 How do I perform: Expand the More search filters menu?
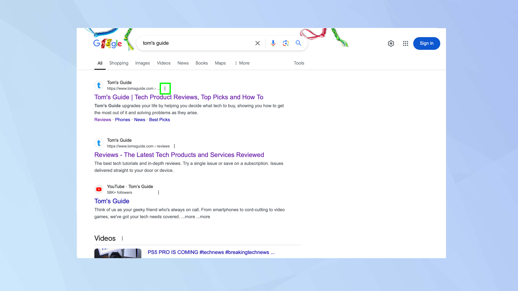[x=242, y=63]
